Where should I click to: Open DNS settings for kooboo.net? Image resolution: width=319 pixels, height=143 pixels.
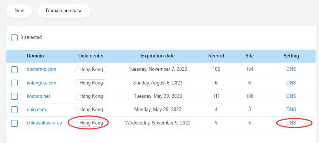click(291, 96)
